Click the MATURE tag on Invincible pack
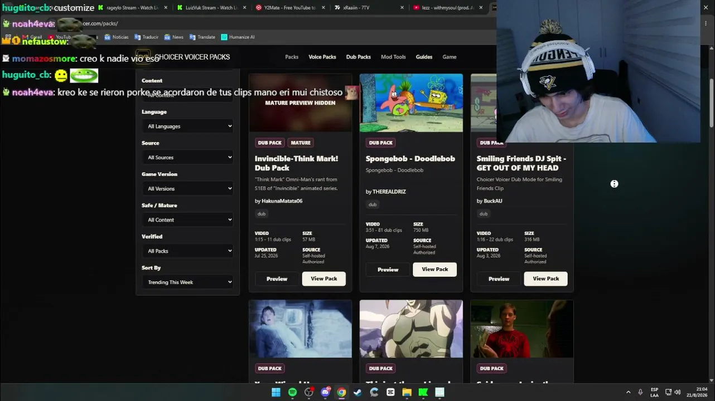Screen dimensions: 715x401 pyautogui.click(x=301, y=143)
